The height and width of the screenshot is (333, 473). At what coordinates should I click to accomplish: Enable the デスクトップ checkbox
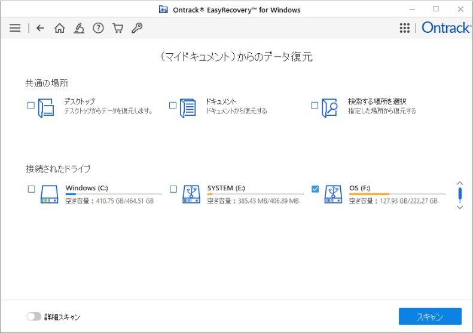[x=31, y=106]
